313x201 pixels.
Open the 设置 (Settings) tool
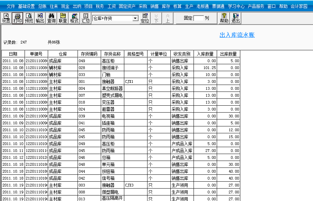[7, 18]
